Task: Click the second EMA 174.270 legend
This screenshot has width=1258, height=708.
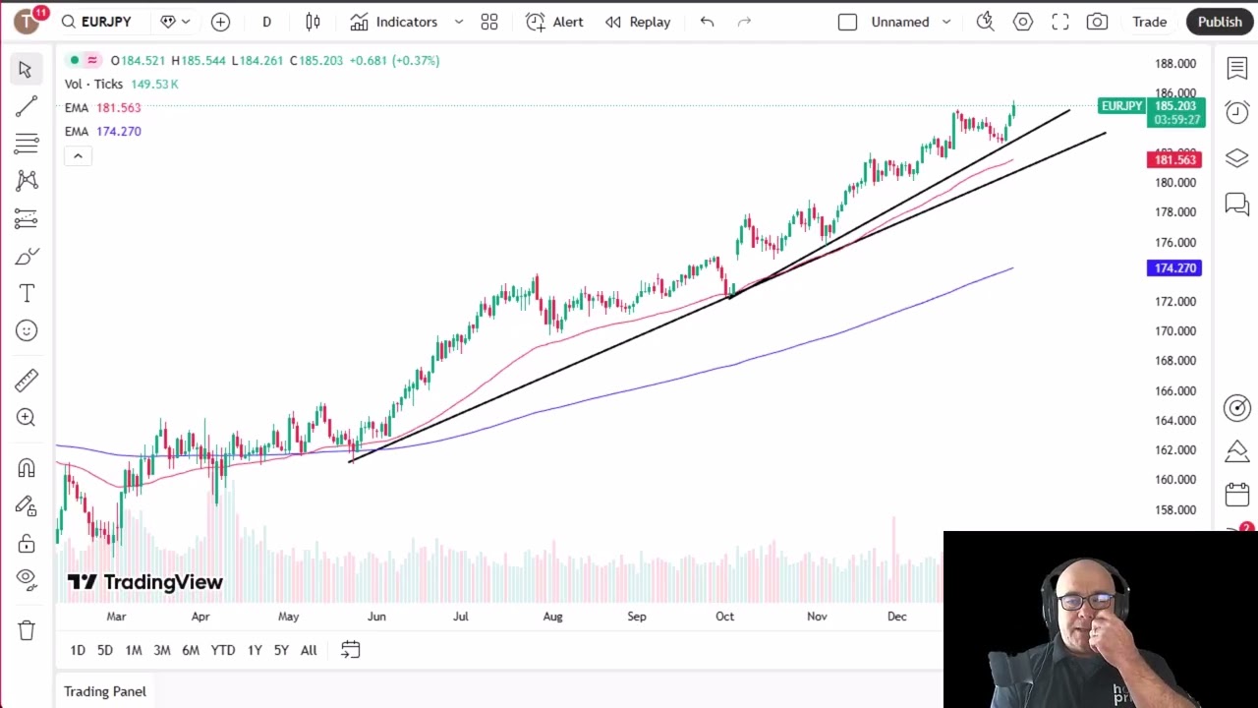Action: [103, 131]
